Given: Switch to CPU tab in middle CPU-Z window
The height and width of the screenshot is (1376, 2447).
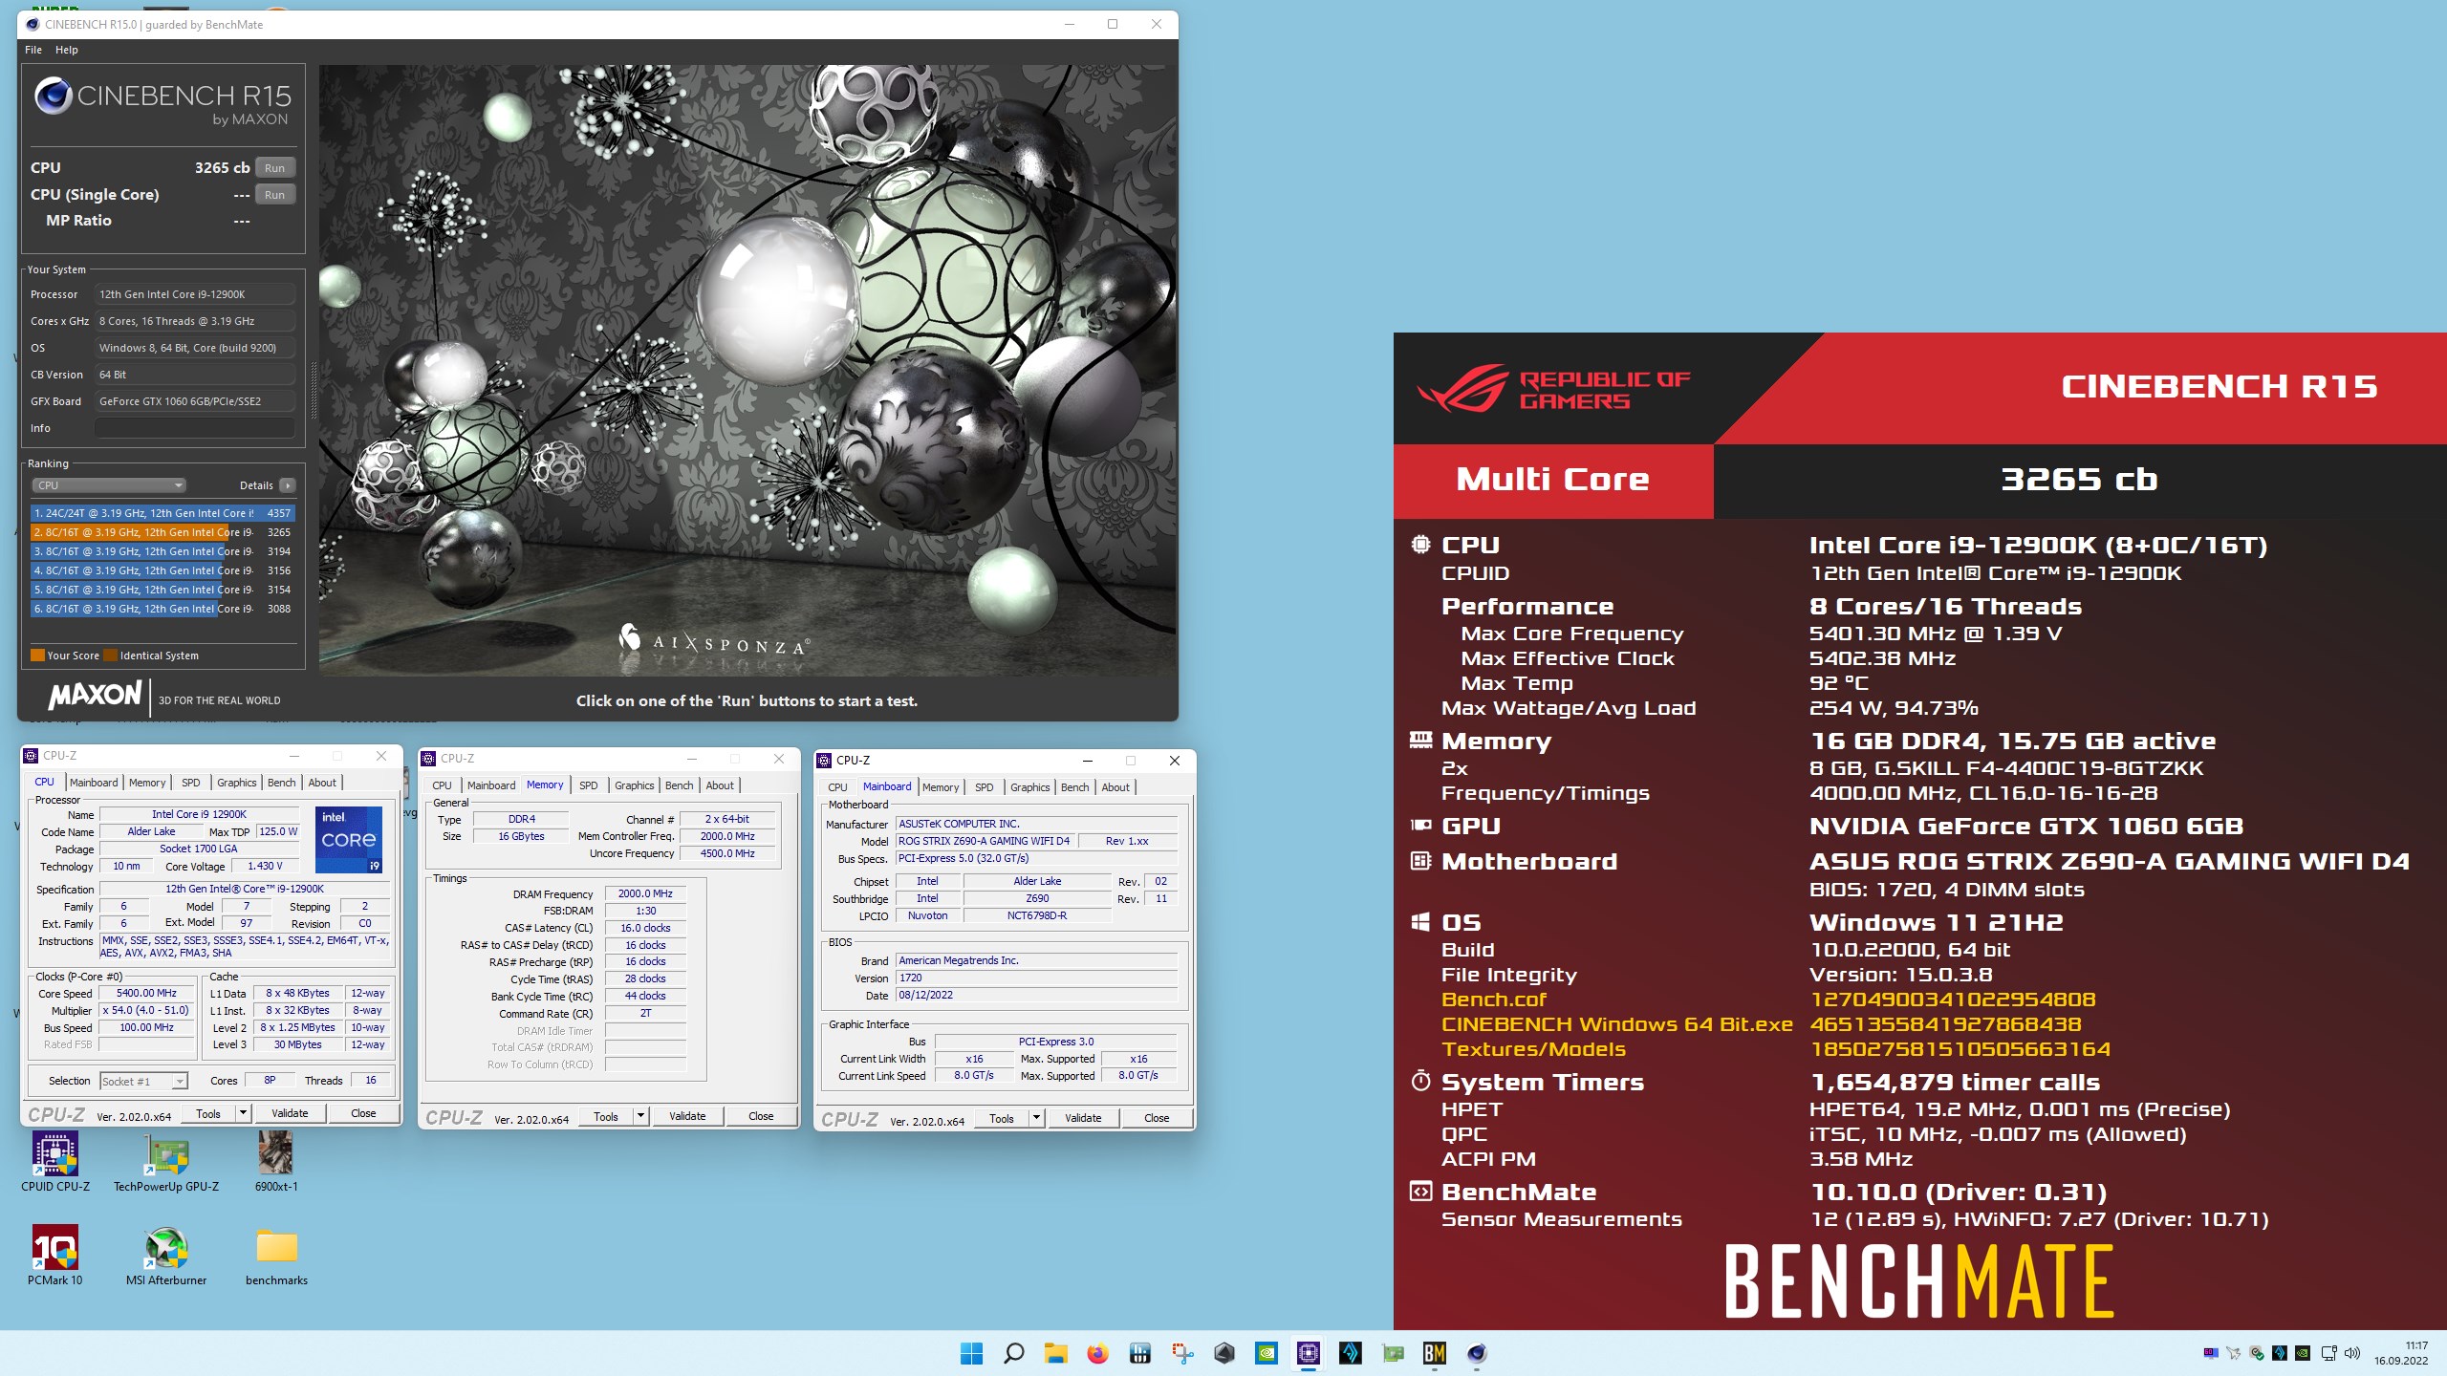Looking at the screenshot, I should point(442,785).
